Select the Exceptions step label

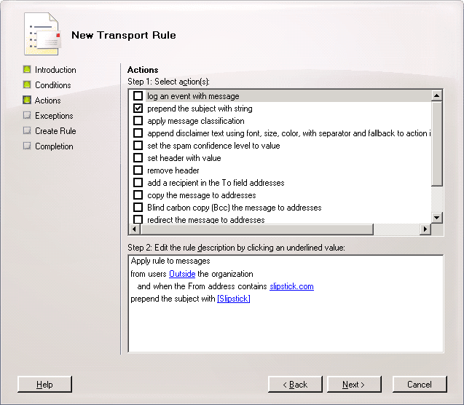click(x=54, y=116)
